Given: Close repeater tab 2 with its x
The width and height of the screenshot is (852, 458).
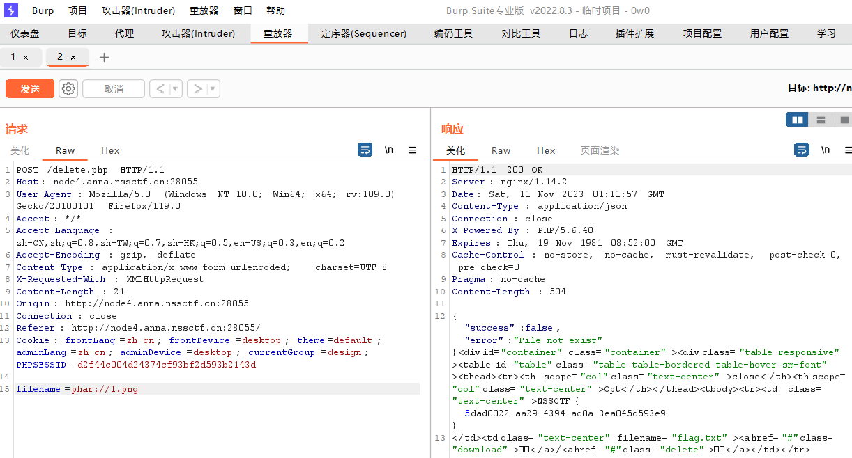Looking at the screenshot, I should tap(73, 58).
